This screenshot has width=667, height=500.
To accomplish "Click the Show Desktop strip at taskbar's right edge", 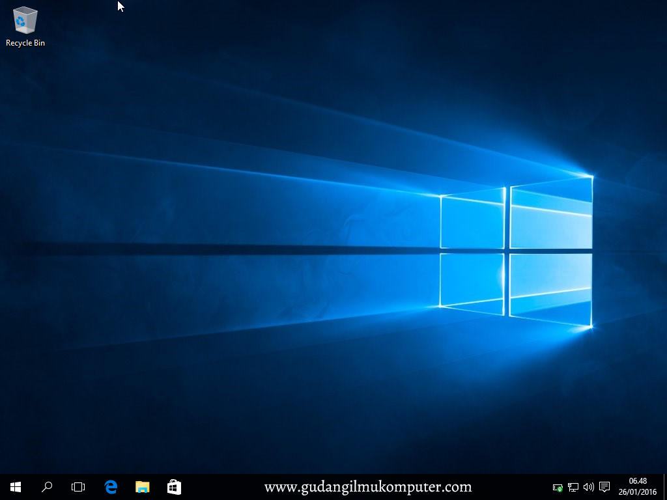I will pyautogui.click(x=665, y=487).
